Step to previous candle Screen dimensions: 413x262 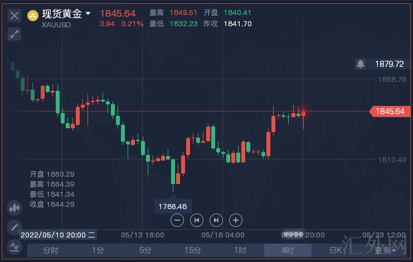196,220
